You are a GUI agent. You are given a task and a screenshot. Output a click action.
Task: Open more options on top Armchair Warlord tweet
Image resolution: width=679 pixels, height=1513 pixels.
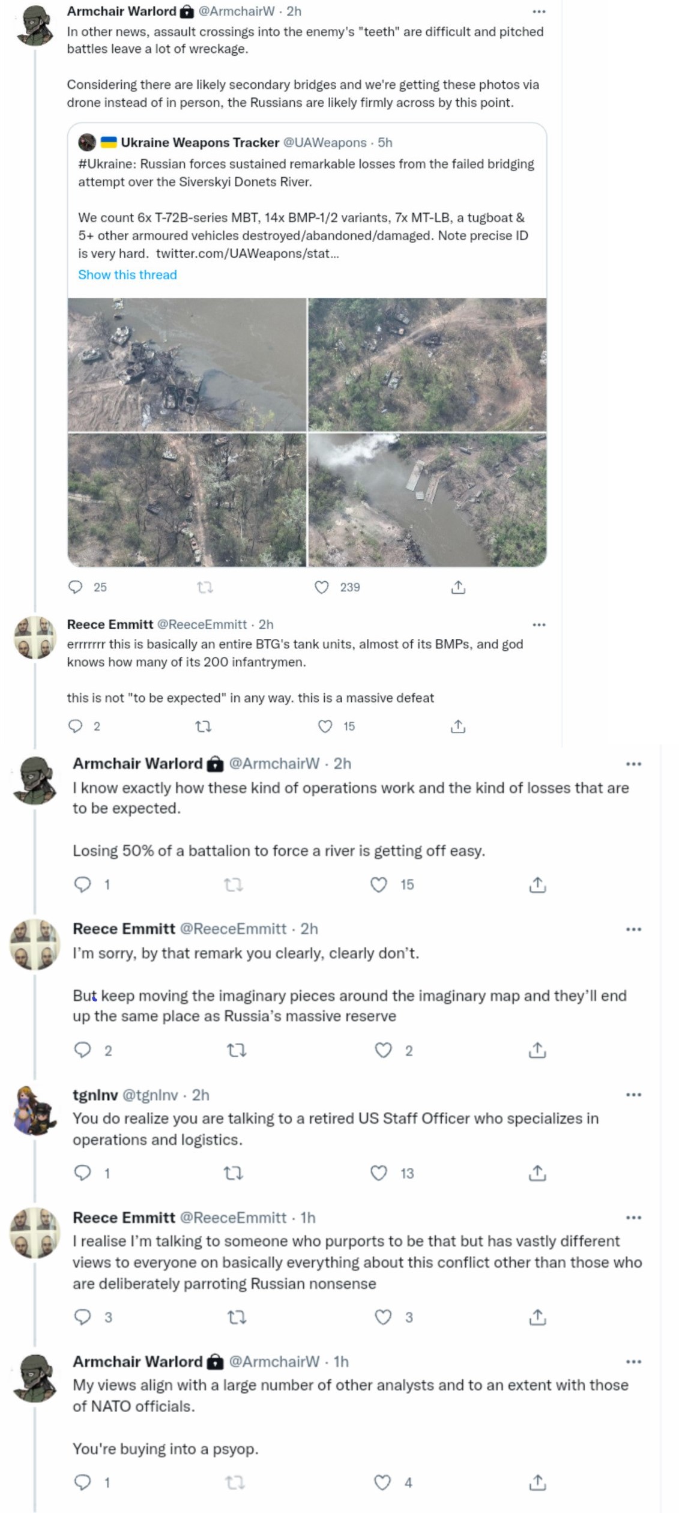(539, 11)
